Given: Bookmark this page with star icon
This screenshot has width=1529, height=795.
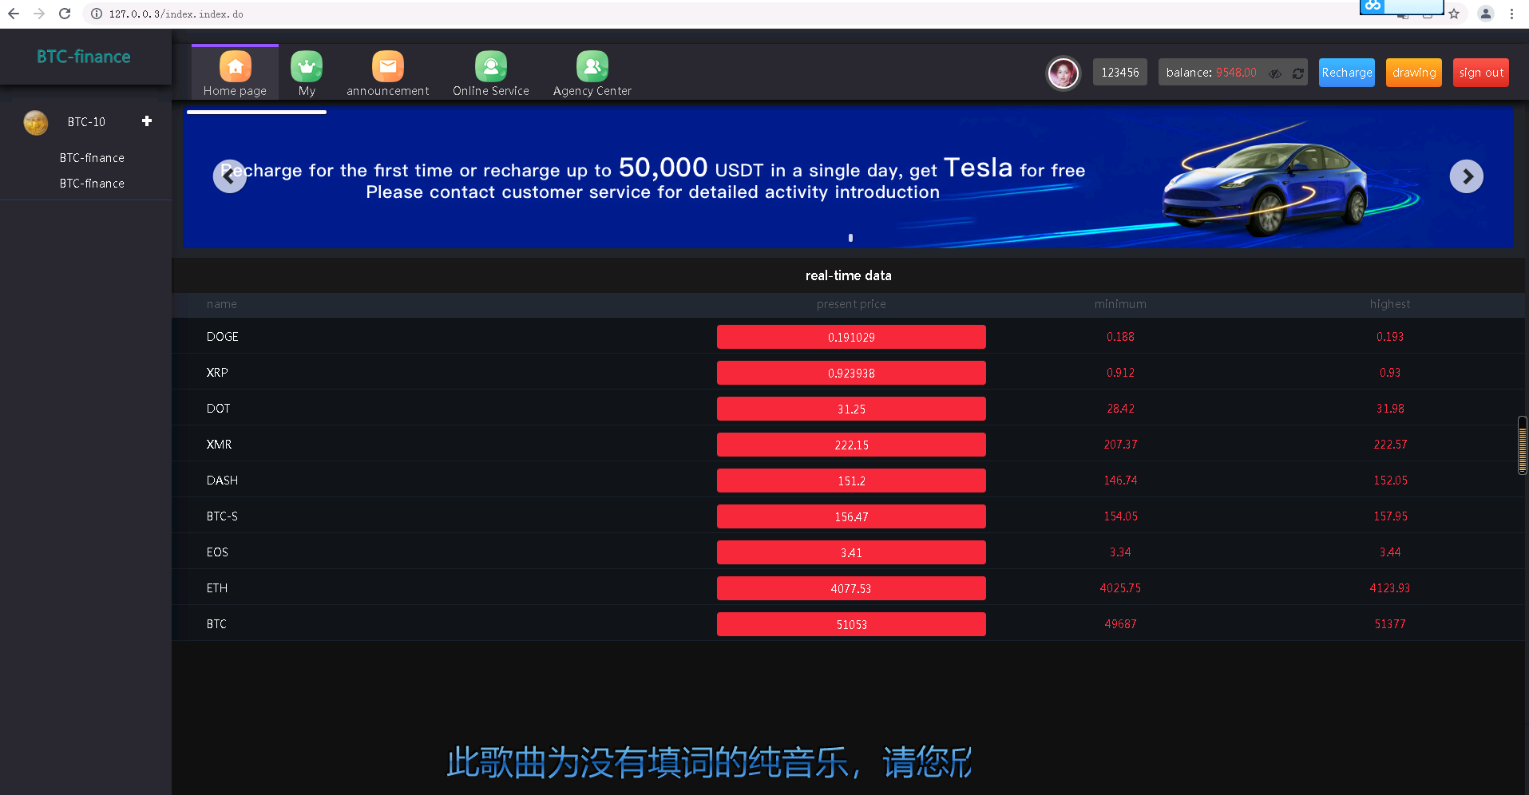Looking at the screenshot, I should coord(1454,14).
